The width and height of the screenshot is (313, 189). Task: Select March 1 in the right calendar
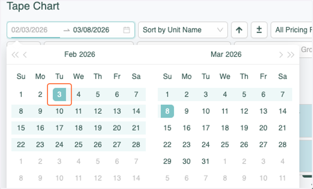[x=167, y=94]
